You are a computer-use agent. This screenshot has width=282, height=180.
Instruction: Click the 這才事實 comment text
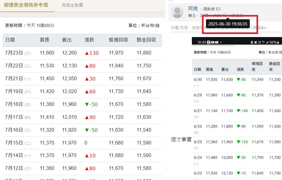pyautogui.click(x=181, y=139)
